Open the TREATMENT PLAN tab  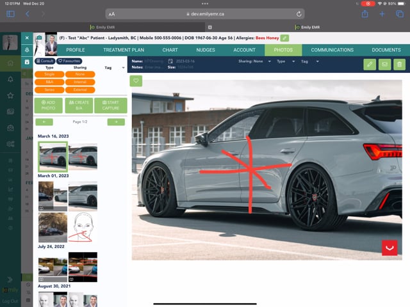[124, 50]
